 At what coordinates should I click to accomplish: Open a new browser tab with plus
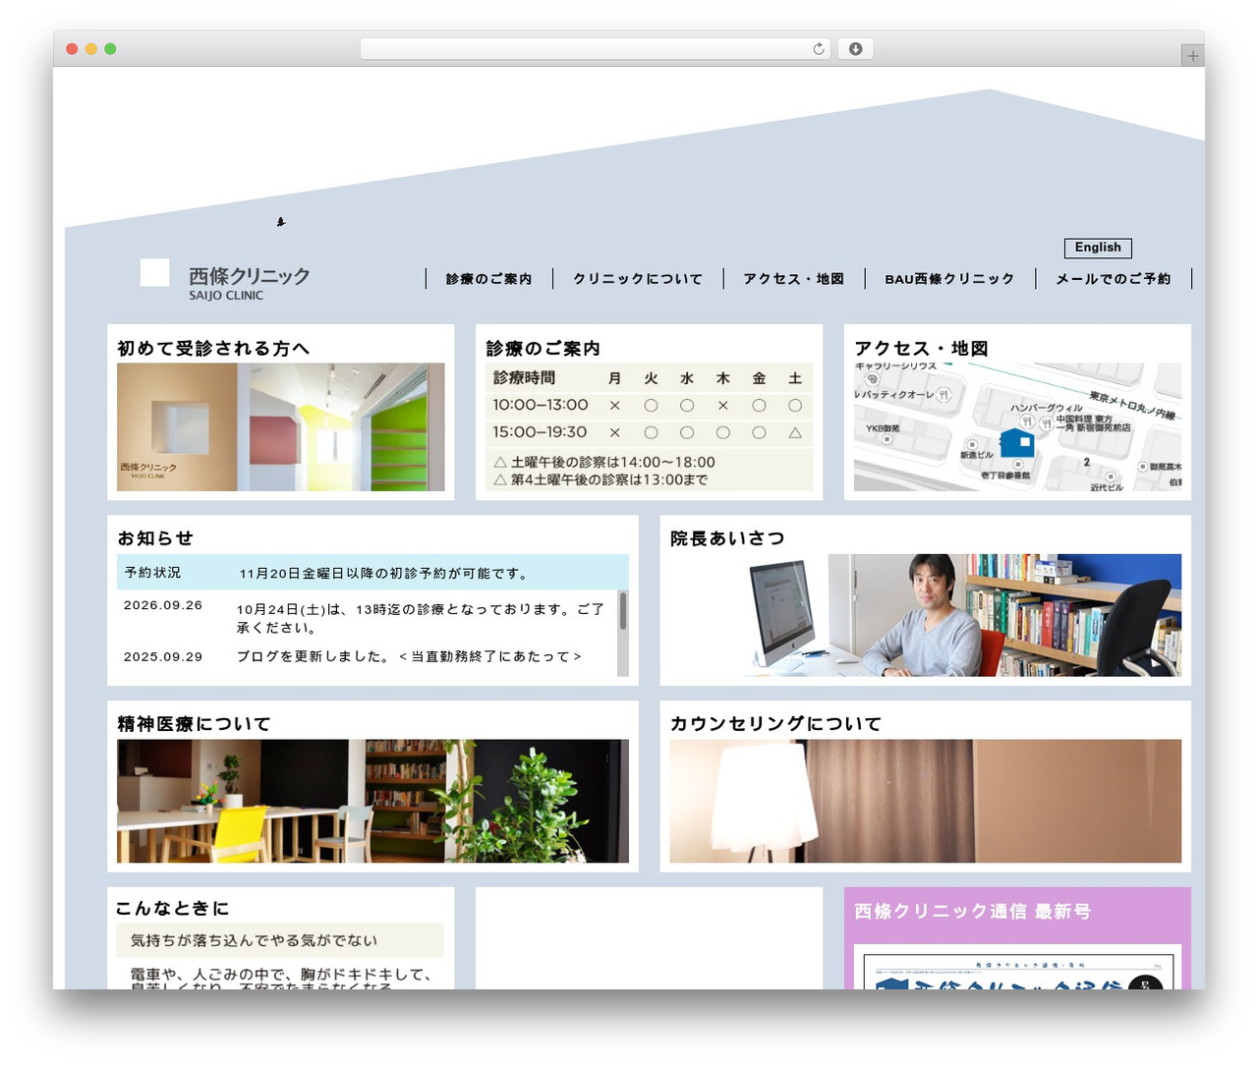pos(1192,56)
